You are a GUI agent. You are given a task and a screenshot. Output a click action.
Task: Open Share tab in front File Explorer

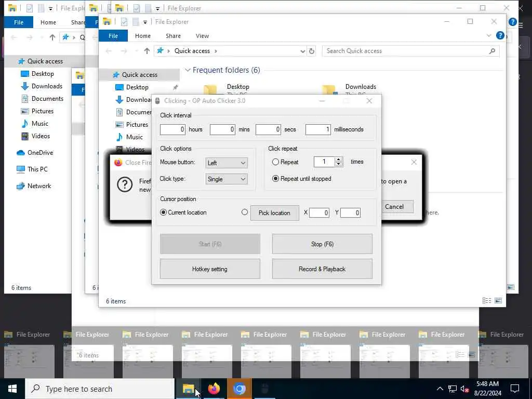[x=173, y=36]
